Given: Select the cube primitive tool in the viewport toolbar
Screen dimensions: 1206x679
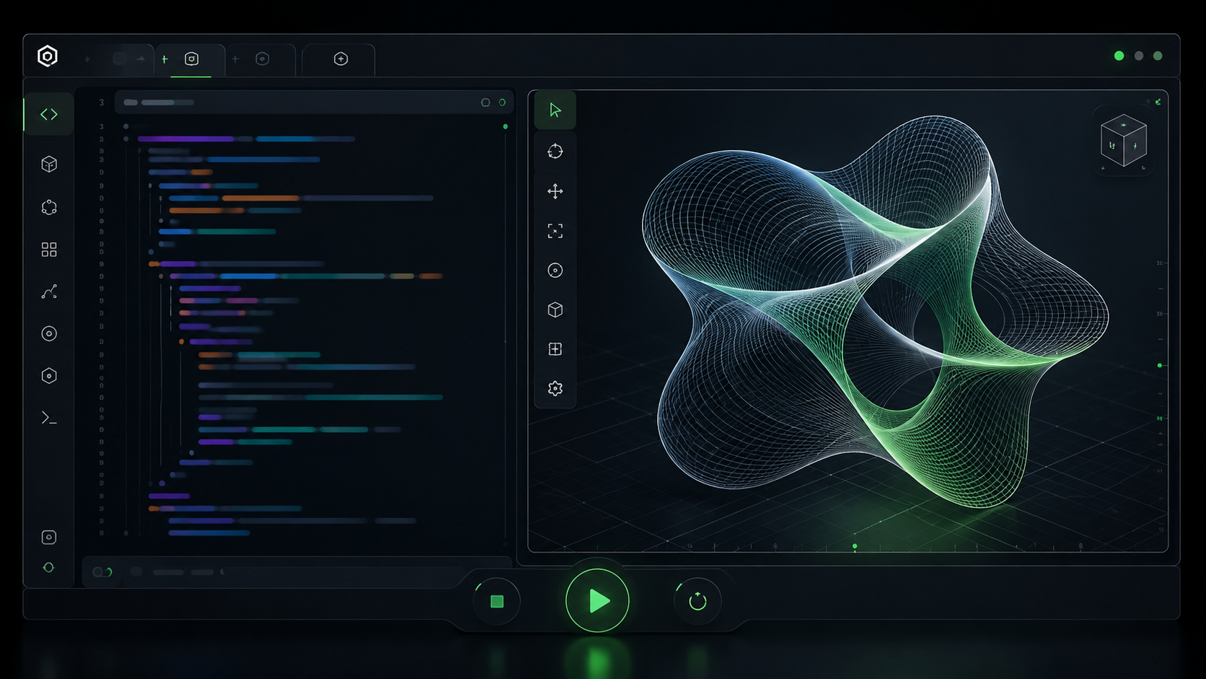Looking at the screenshot, I should point(555,310).
